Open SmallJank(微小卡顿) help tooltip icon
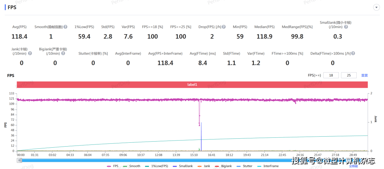Image resolution: width=384 pixels, height=169 pixels. (346, 27)
